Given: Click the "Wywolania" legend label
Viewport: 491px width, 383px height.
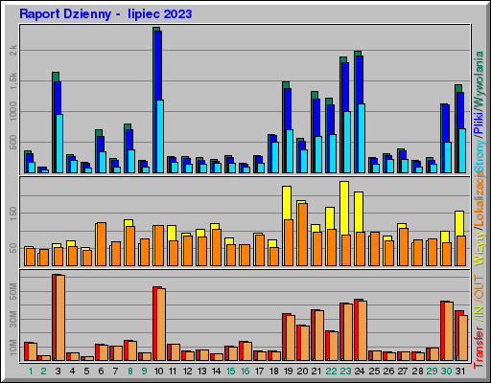Looking at the screenshot, I should (x=479, y=79).
